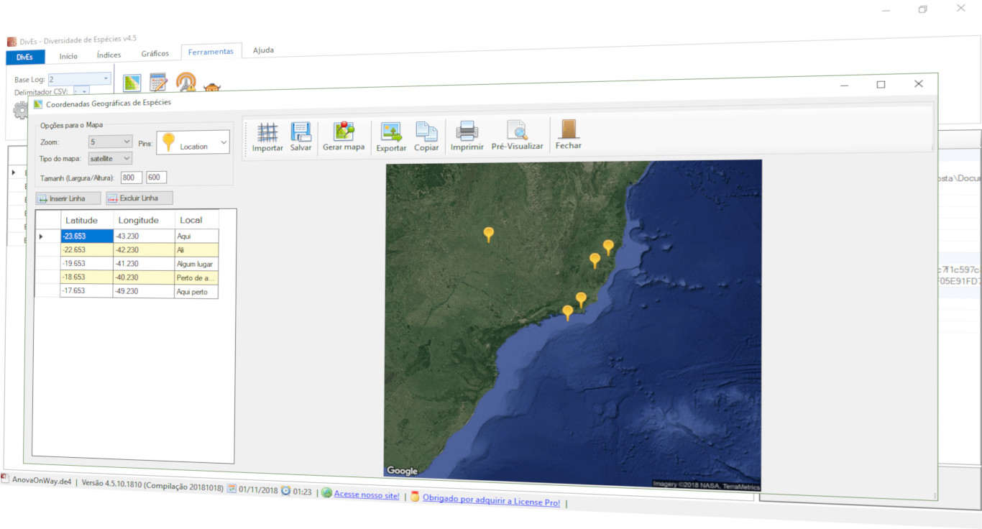This screenshot has width=982, height=529.
Task: Click the Local column header
Action: coord(196,220)
